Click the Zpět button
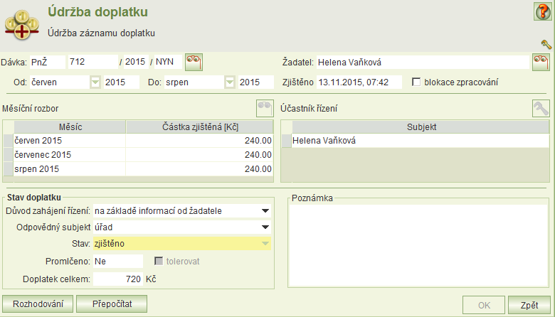The height and width of the screenshot is (317, 555). (529, 305)
